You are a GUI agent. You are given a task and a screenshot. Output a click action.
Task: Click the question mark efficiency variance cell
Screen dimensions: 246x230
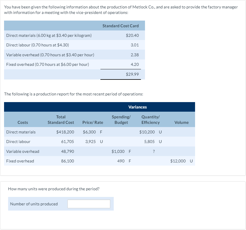click(x=154, y=152)
